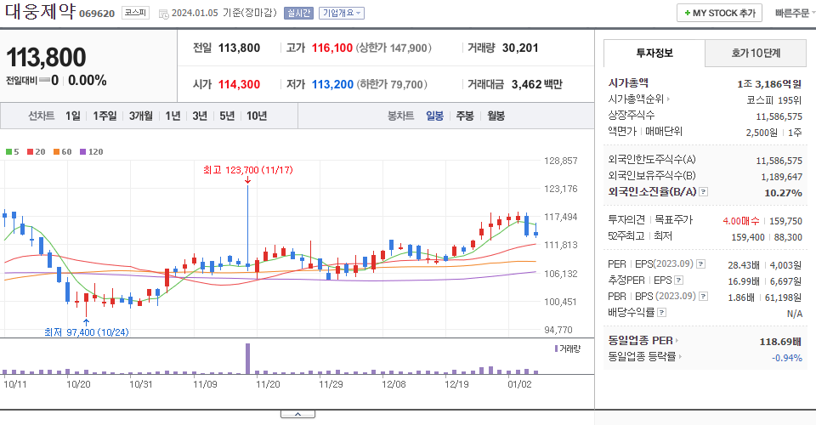Click help icon next to PBR BPS (2023.09)
The width and height of the screenshot is (816, 425).
point(703,297)
